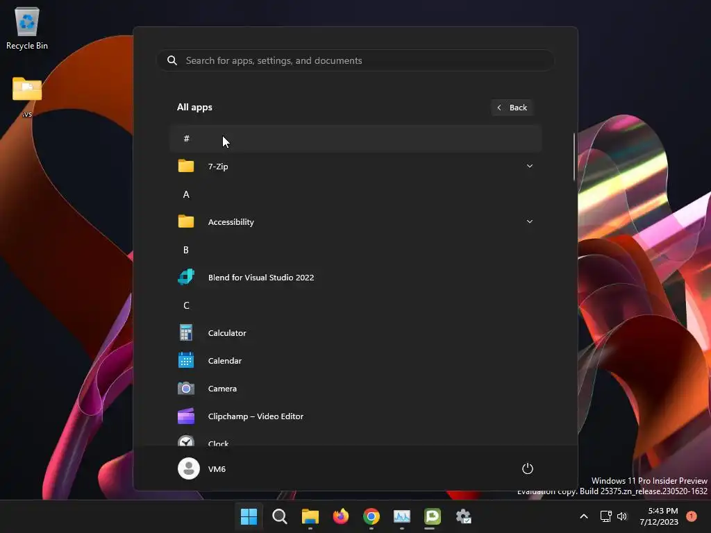Click the Calculator label text
This screenshot has height=533, width=711.
227,332
